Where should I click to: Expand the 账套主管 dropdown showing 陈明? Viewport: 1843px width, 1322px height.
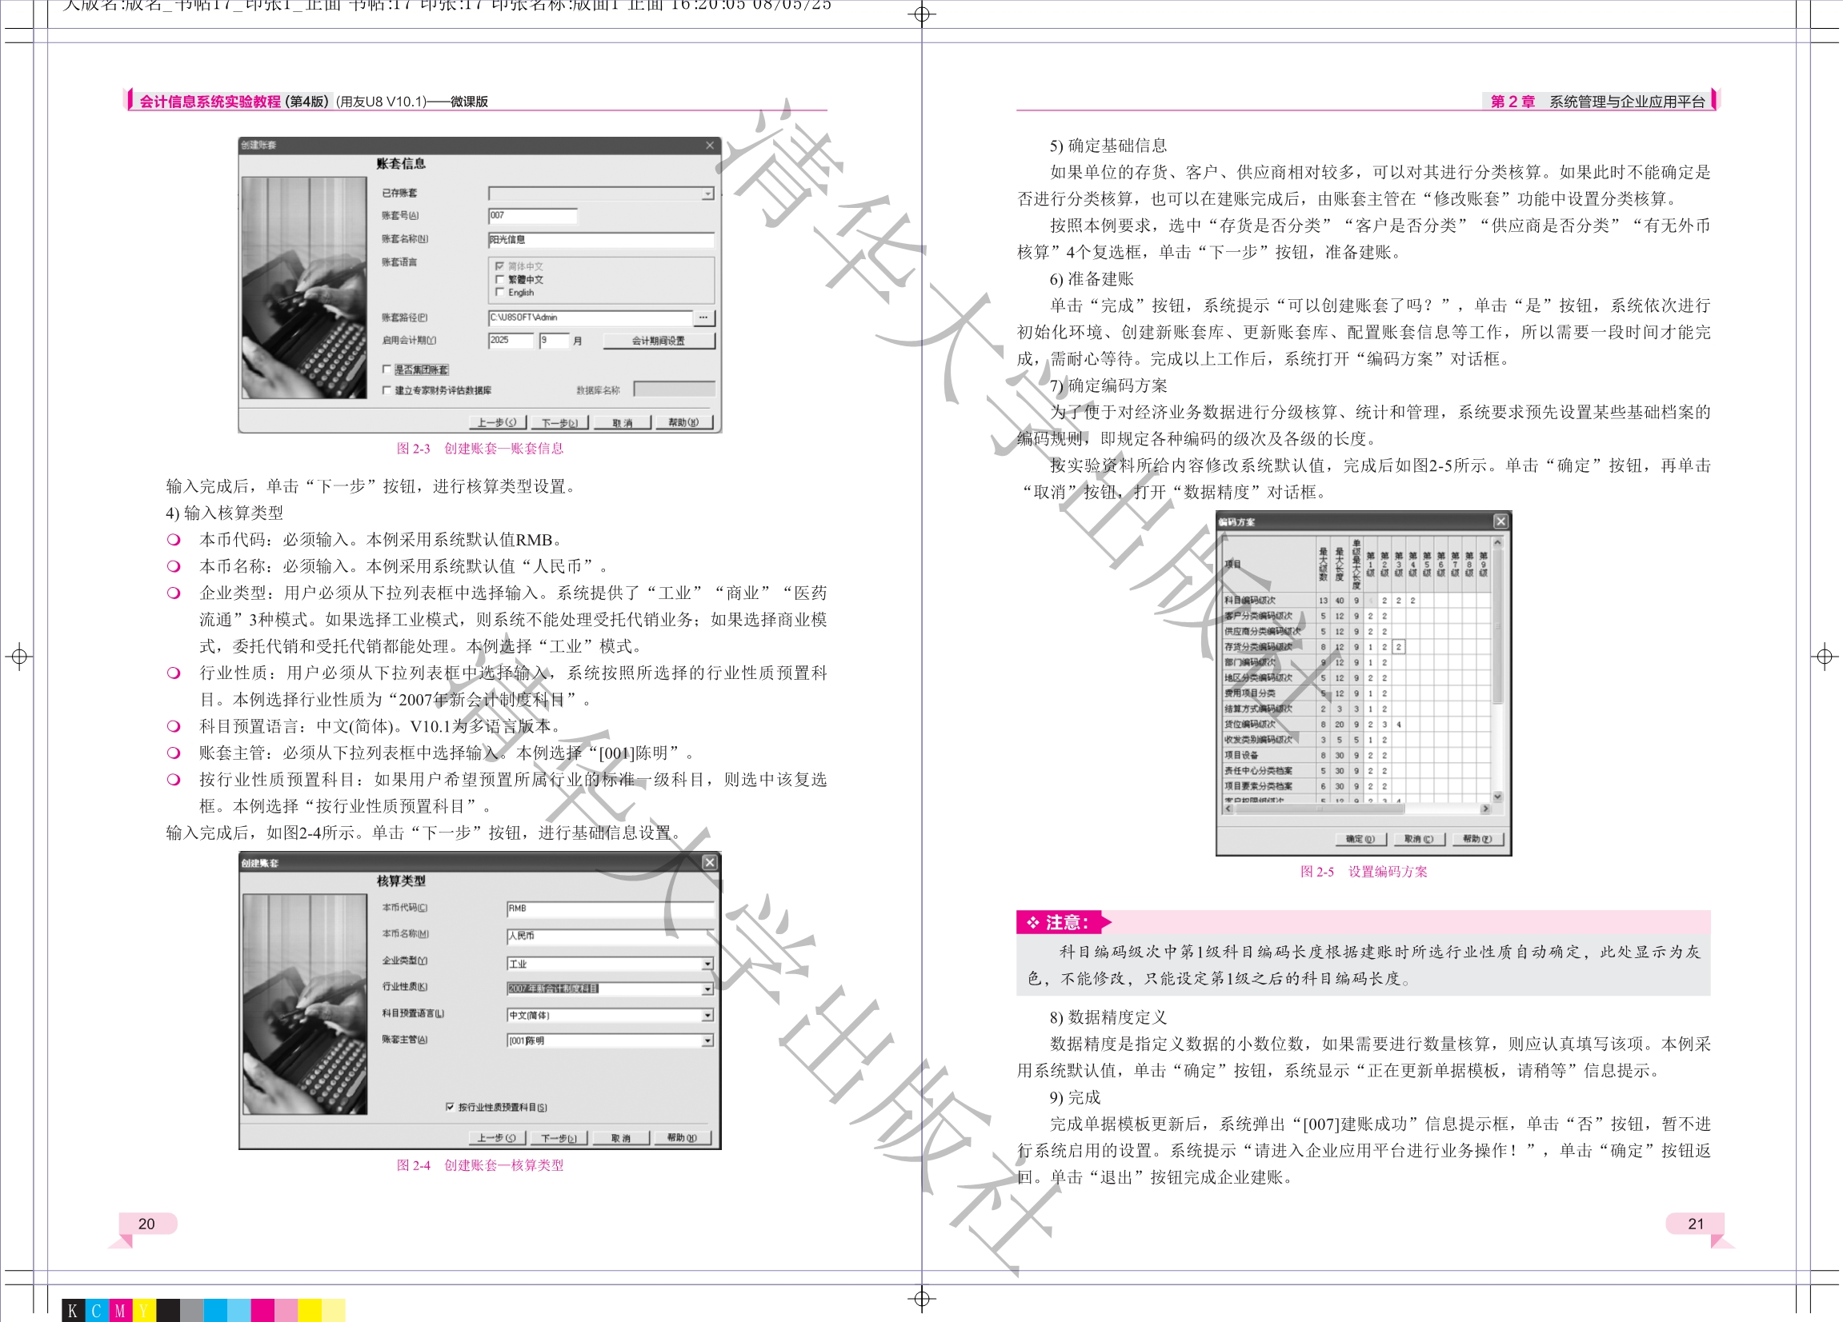click(x=707, y=1041)
